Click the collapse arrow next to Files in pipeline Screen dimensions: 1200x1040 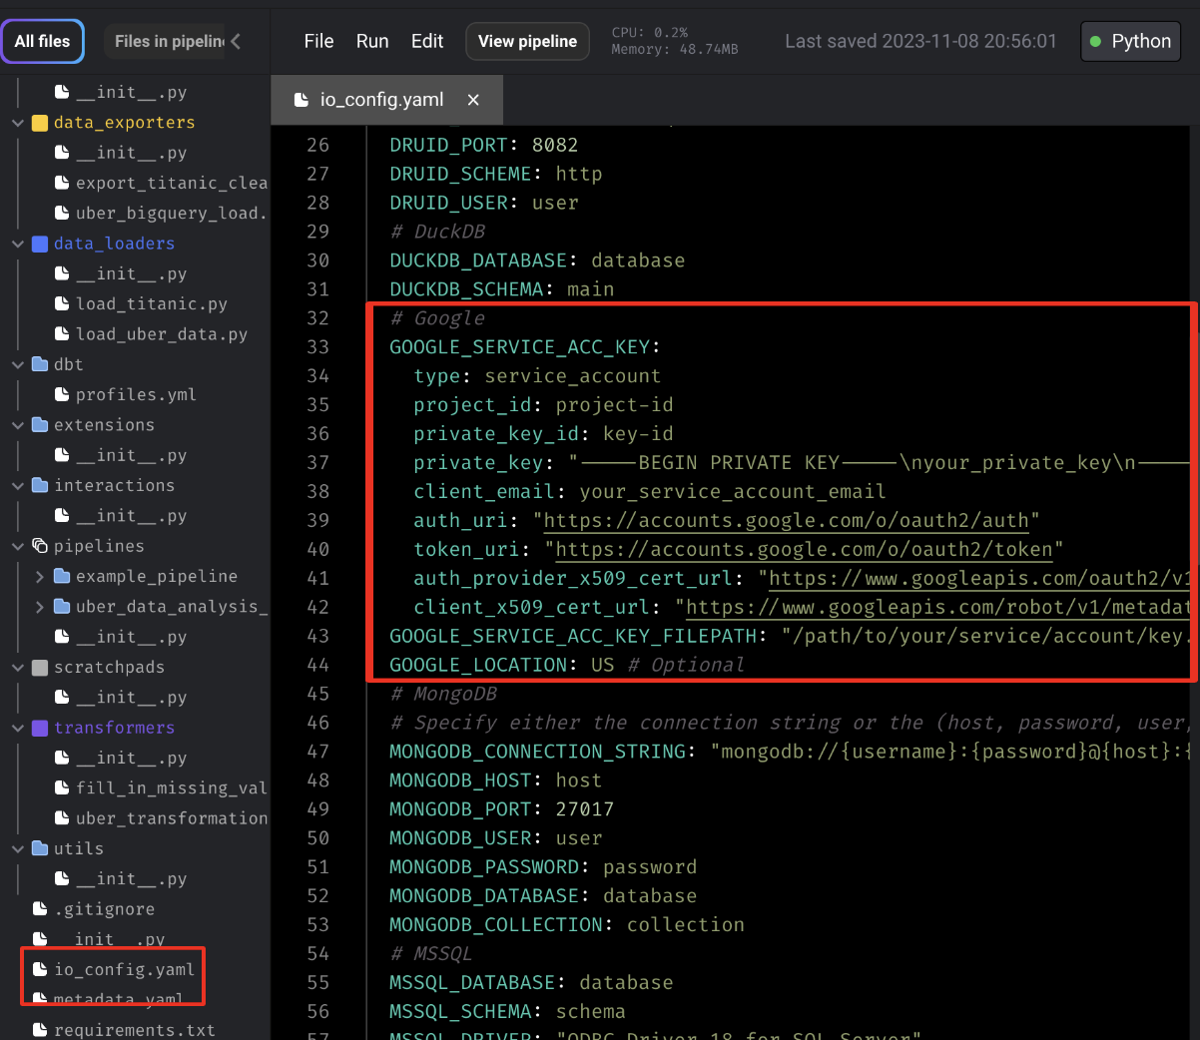click(x=236, y=41)
